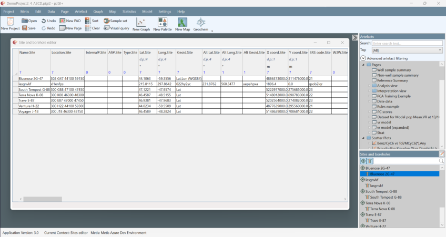The image size is (446, 237).
Task: Click the Undo button
Action: (48, 21)
